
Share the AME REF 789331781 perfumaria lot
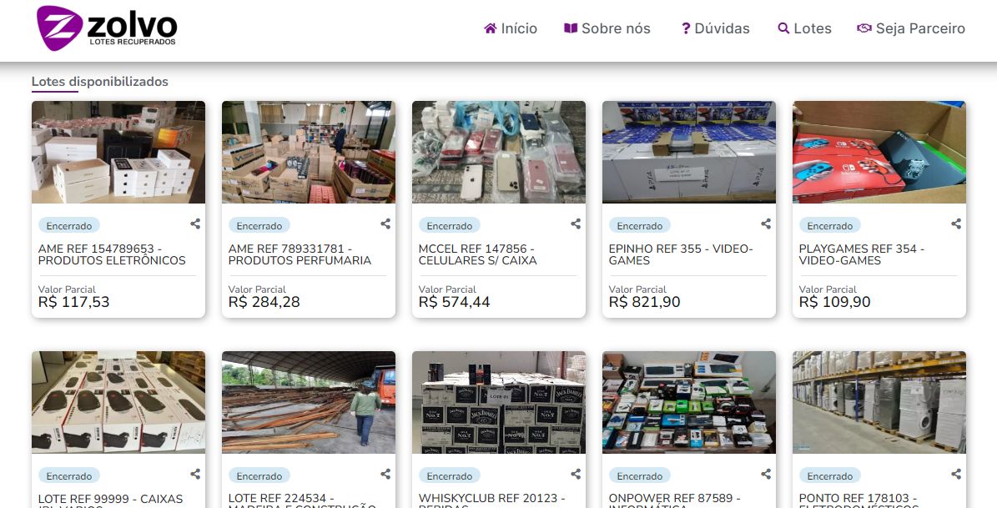click(385, 224)
